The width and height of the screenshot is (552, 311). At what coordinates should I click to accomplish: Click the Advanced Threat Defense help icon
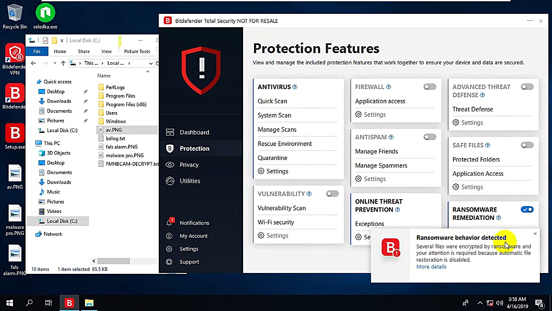pos(482,95)
